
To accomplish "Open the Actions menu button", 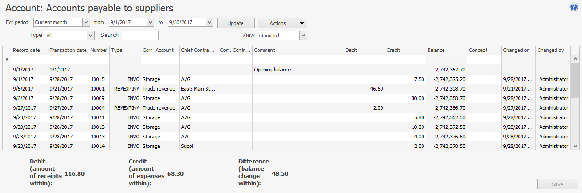I will 282,23.
